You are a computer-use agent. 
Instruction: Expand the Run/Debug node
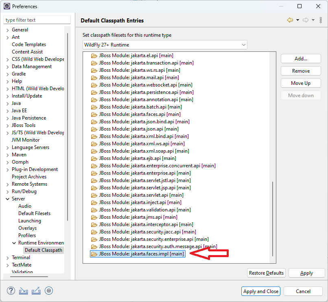(8, 191)
